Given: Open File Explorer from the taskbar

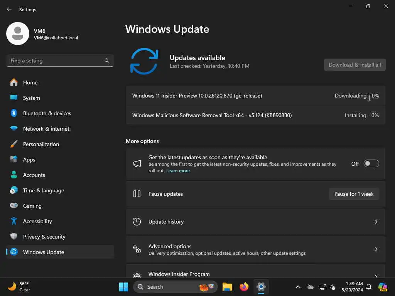Looking at the screenshot, I should [x=227, y=287].
